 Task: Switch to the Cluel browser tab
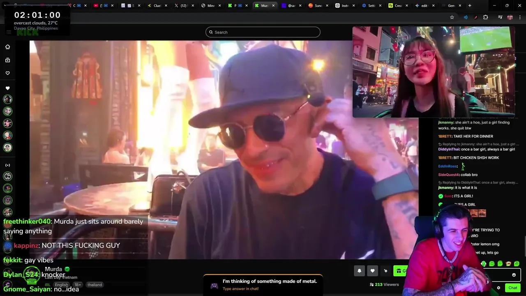coord(157,6)
